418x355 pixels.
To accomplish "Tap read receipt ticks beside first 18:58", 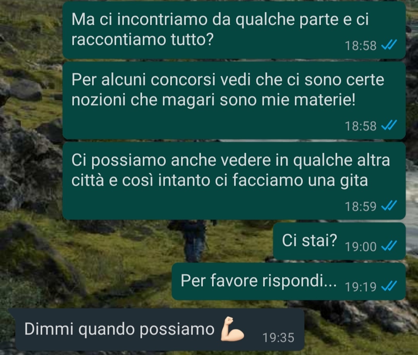I will [x=389, y=45].
